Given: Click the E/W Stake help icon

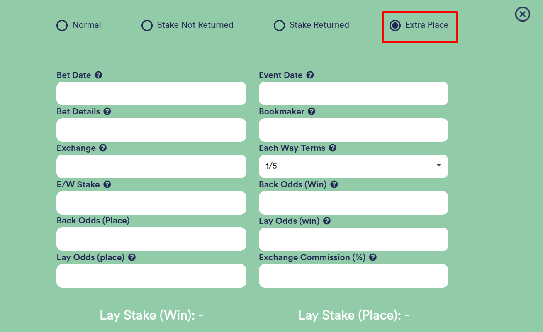Looking at the screenshot, I should point(107,184).
